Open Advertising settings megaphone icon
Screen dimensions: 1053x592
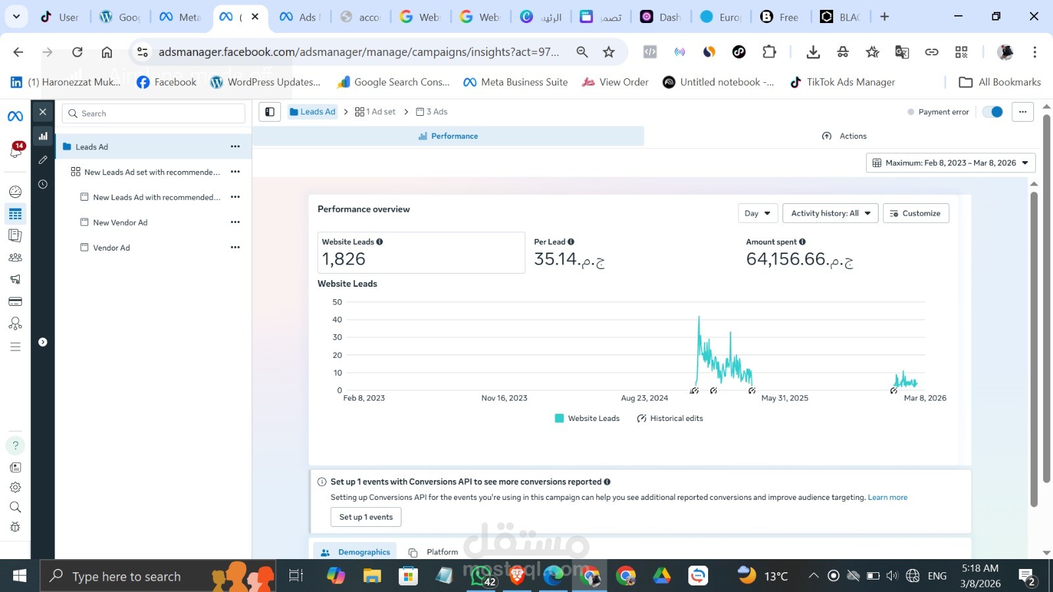click(x=15, y=280)
